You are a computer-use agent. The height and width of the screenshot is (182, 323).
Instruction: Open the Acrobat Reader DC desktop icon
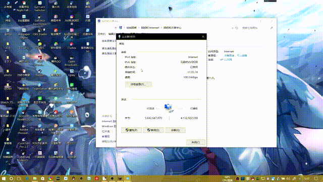24,116
